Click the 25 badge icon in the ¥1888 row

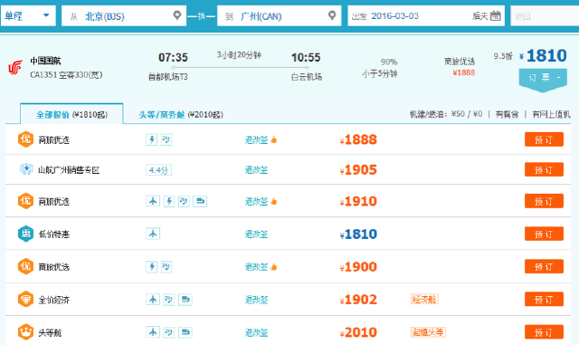click(x=166, y=139)
